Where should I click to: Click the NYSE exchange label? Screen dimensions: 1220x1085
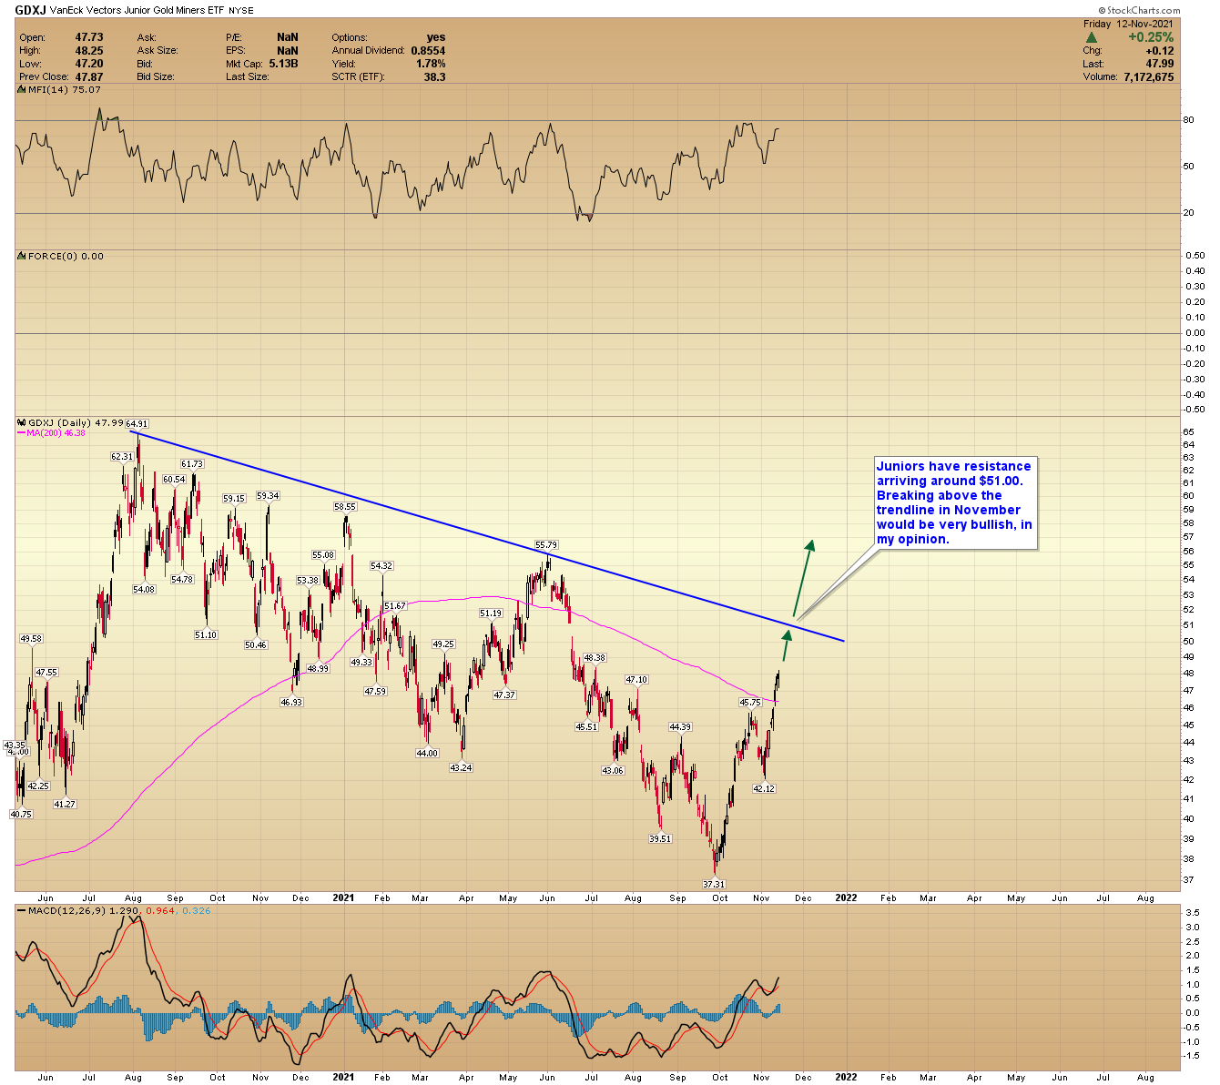[x=241, y=10]
